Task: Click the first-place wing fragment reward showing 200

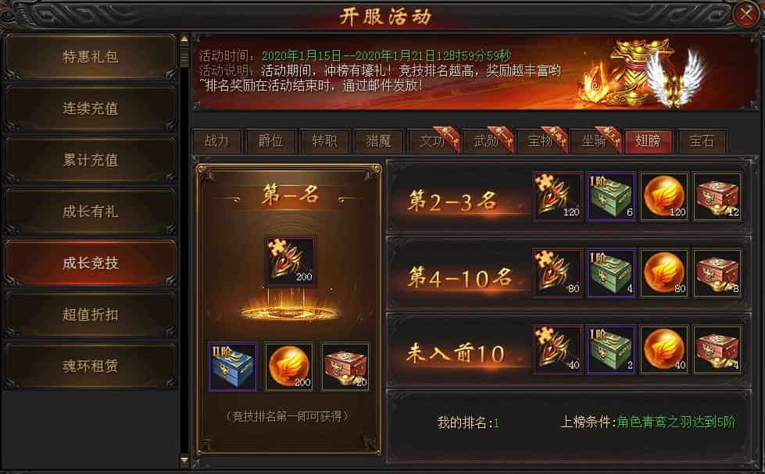Action: (x=290, y=262)
